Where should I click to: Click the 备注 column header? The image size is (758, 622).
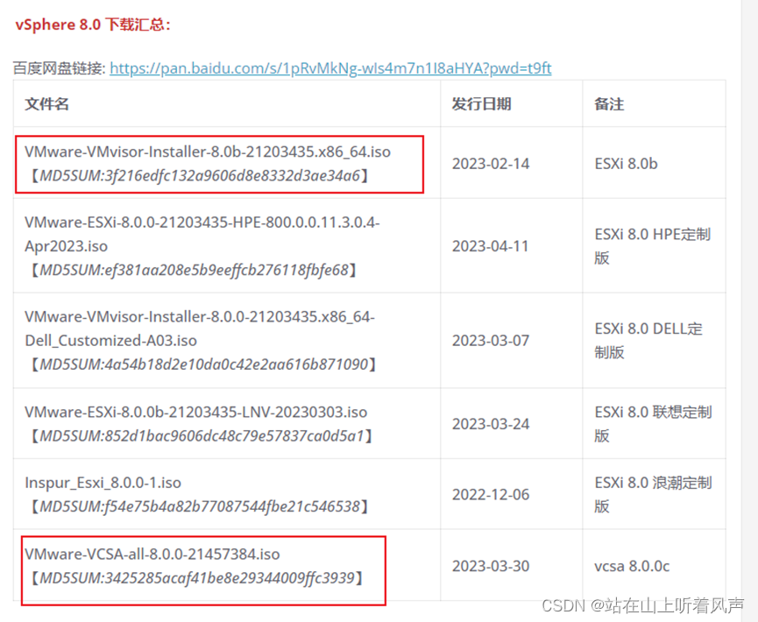pyautogui.click(x=607, y=103)
